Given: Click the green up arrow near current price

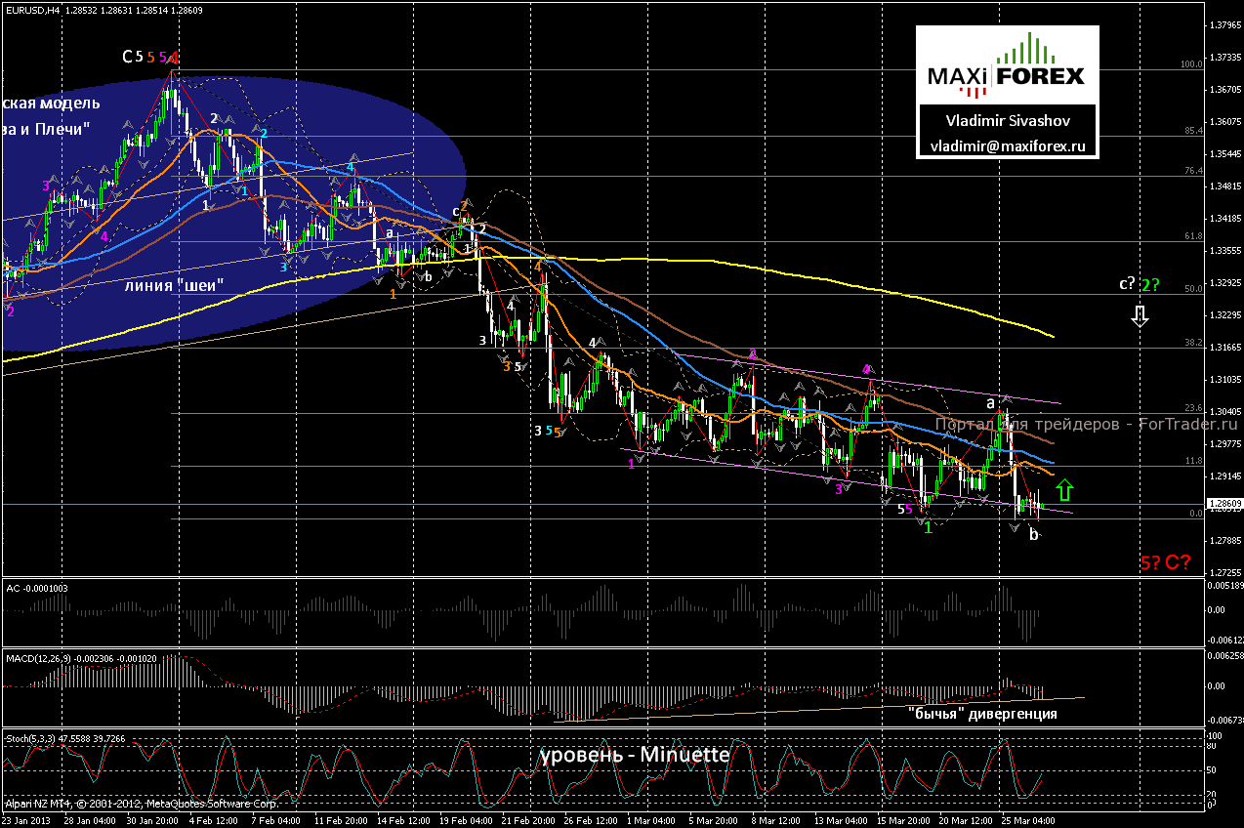Looking at the screenshot, I should tap(1065, 488).
